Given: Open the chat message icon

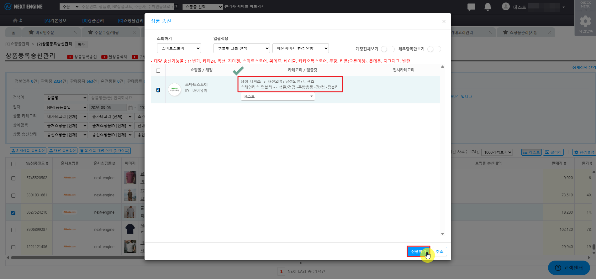Looking at the screenshot, I should pyautogui.click(x=471, y=7).
